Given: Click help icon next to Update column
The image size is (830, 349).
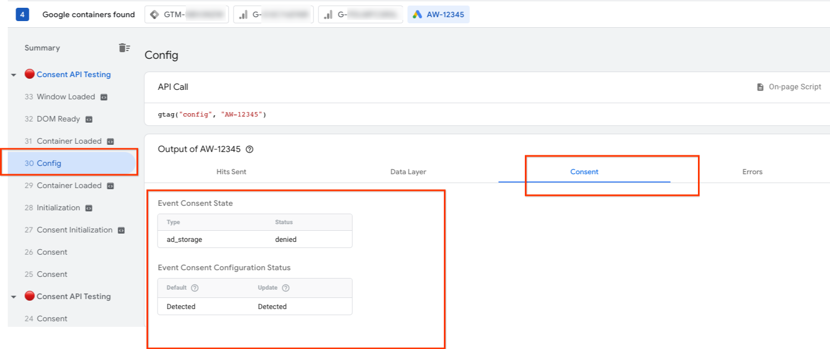Looking at the screenshot, I should pyautogui.click(x=286, y=288).
